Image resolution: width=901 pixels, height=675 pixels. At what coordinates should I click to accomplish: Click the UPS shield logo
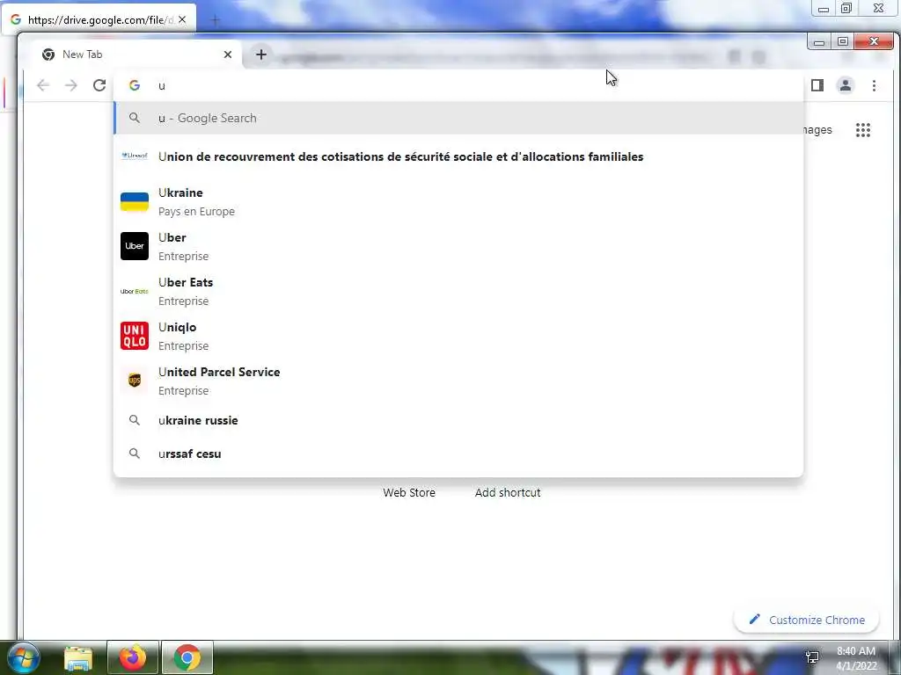click(135, 381)
